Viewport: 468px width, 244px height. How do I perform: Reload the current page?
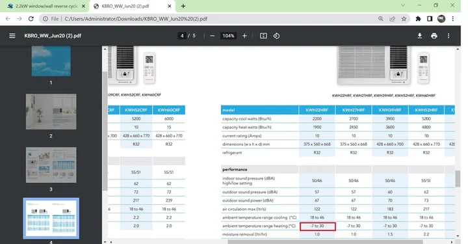(31, 19)
